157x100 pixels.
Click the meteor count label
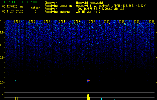35,8
